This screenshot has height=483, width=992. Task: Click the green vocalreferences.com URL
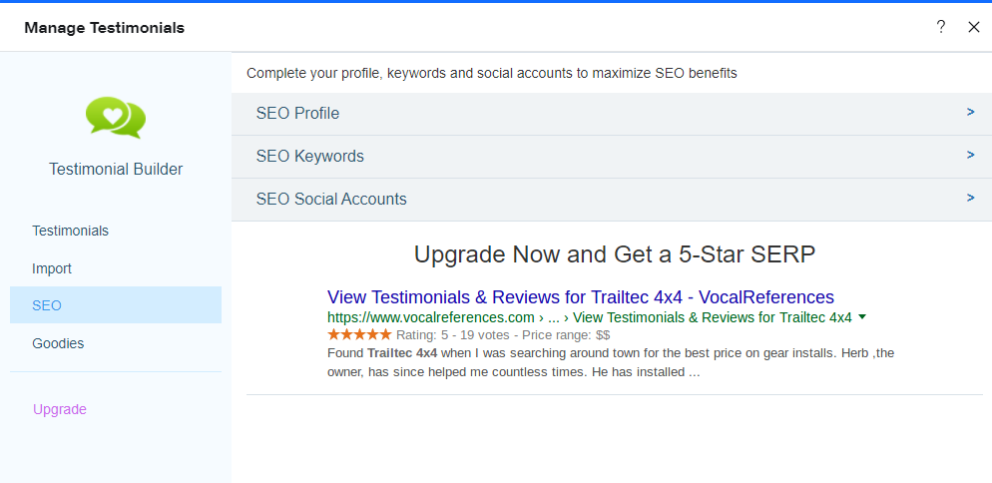590,317
